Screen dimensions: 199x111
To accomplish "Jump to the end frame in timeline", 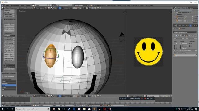I will pos(87,105).
